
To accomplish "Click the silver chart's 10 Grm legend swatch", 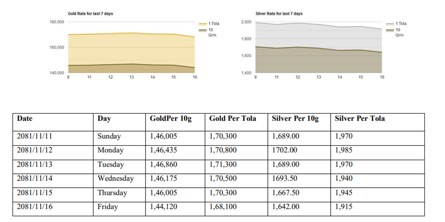I will tap(389, 30).
